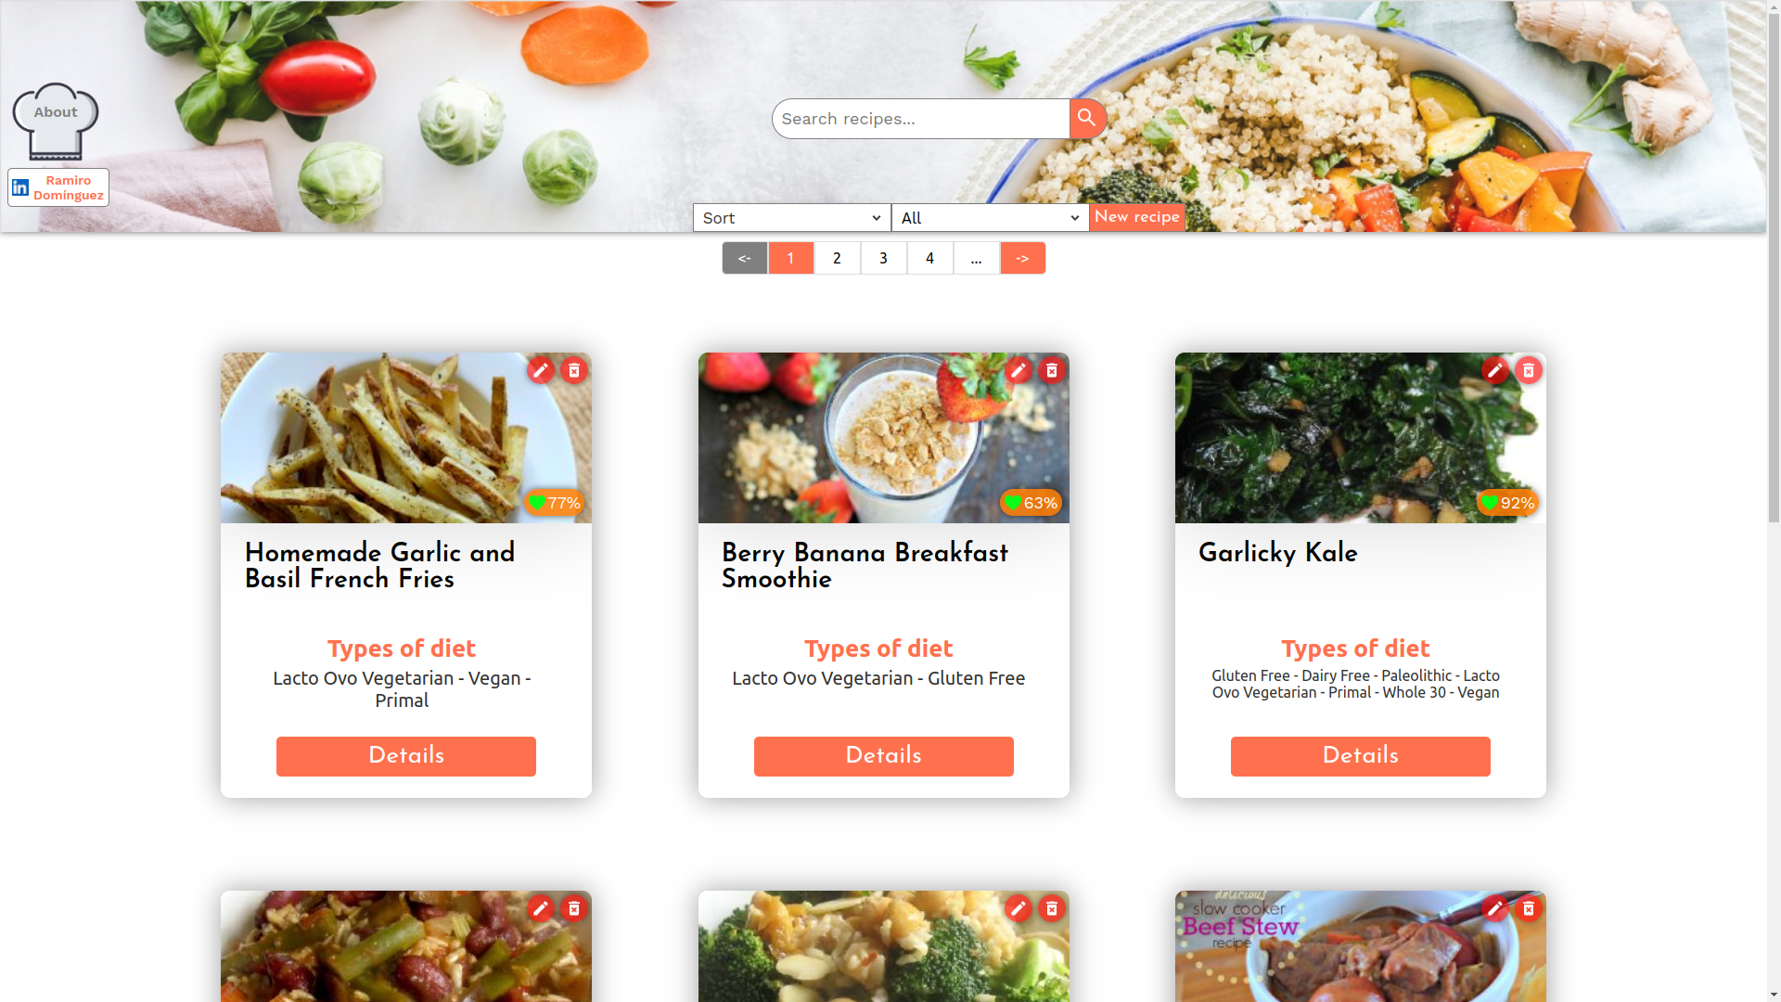
Task: Delete the Homemade Garlic French Fries recipe
Action: tap(574, 370)
